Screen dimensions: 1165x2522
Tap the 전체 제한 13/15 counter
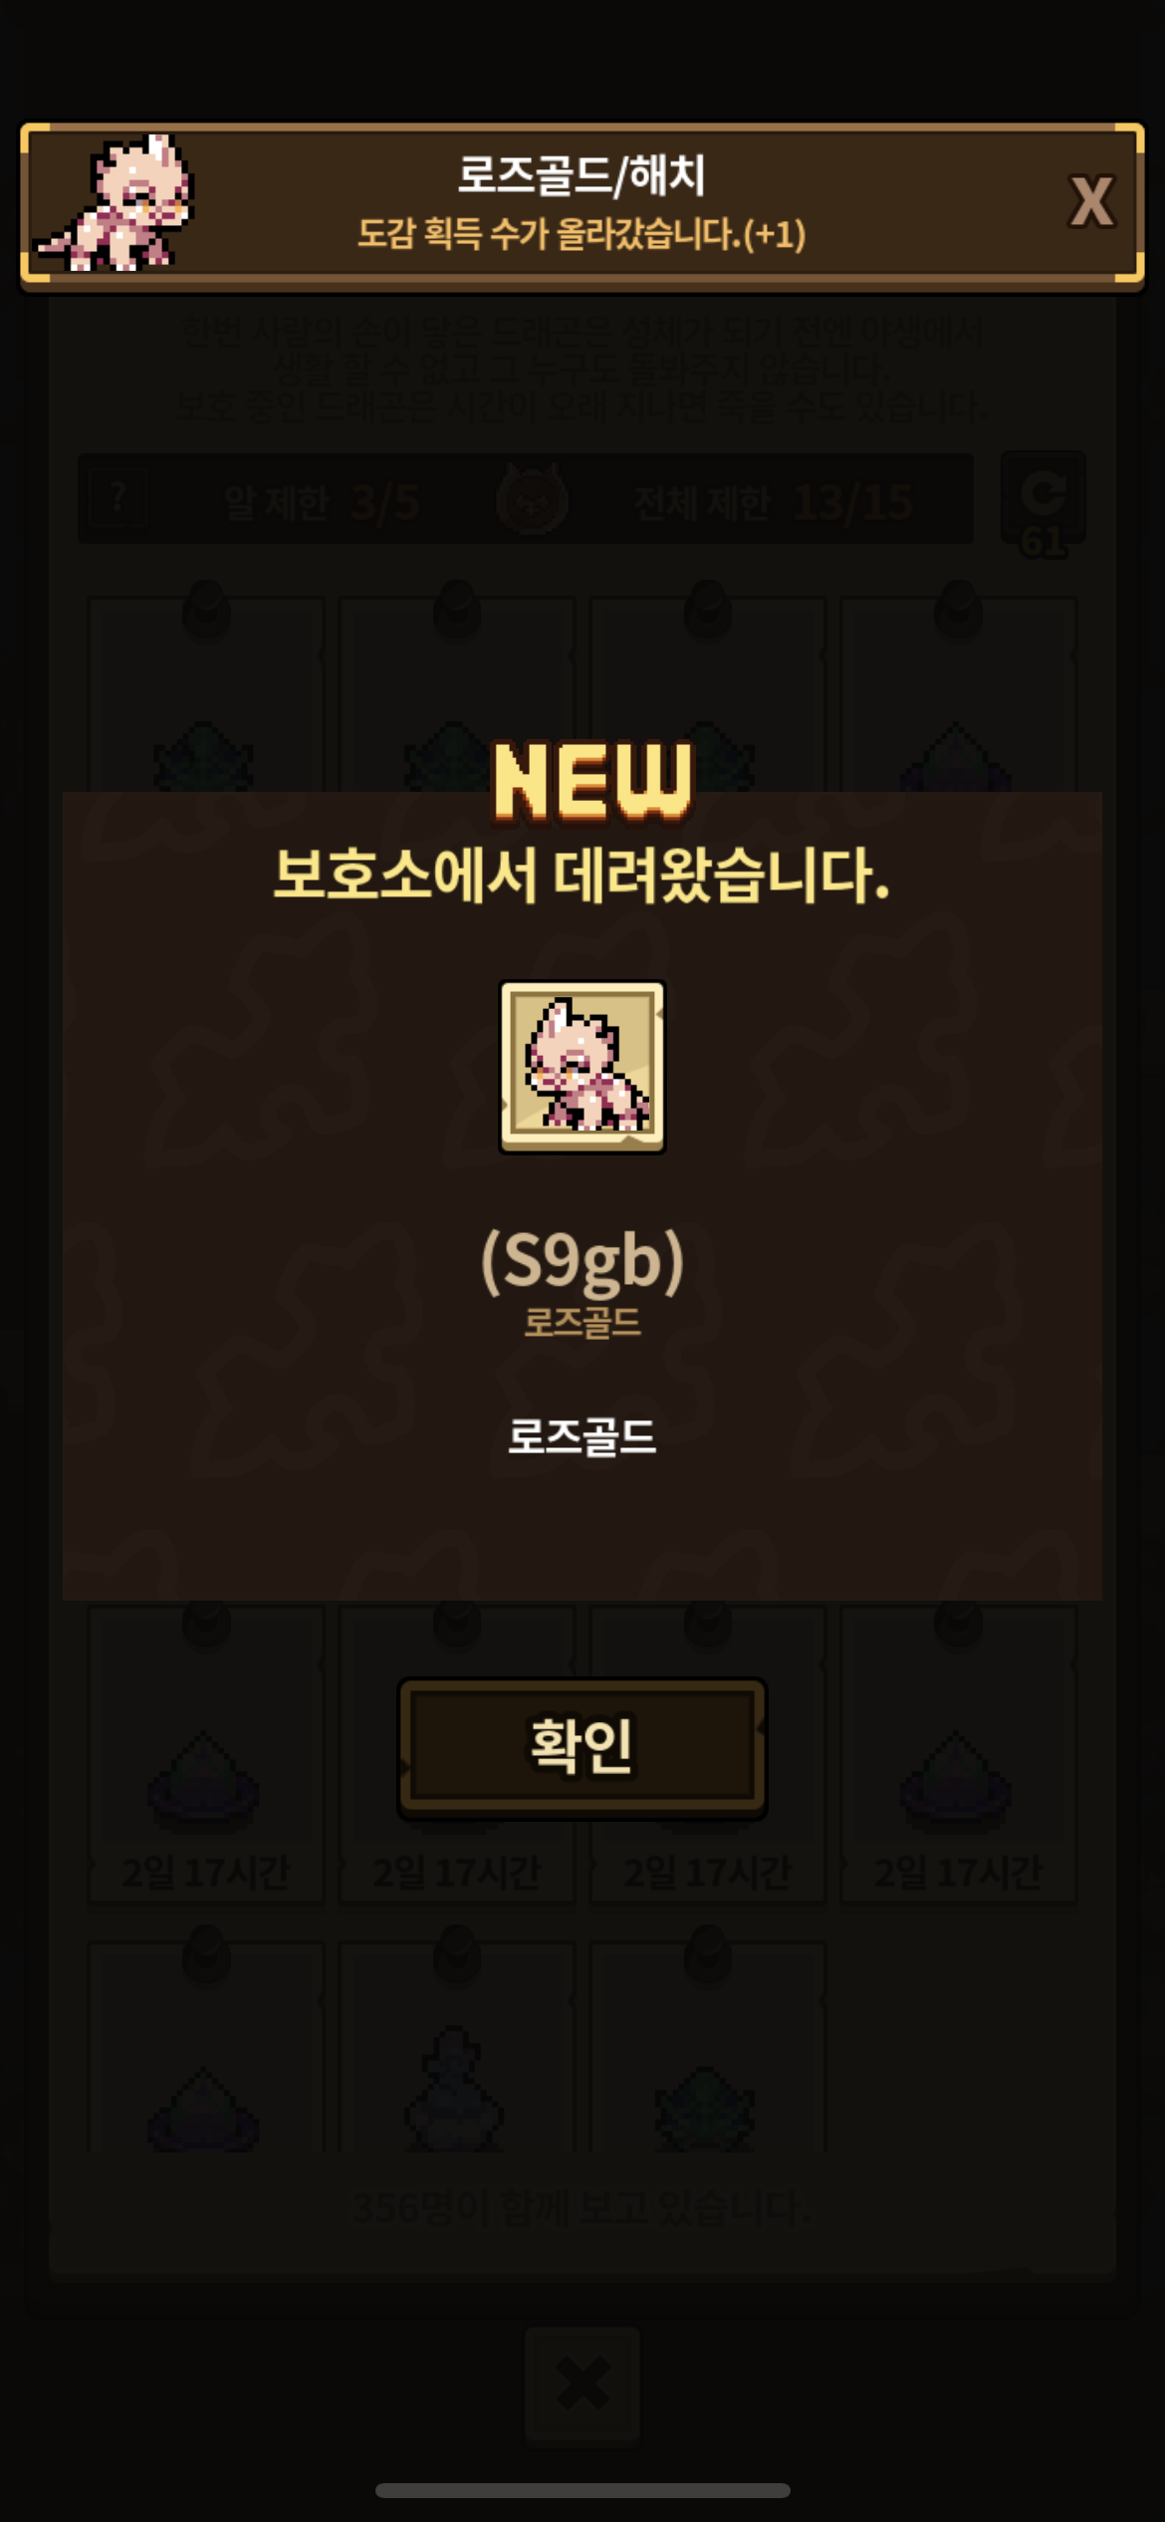click(773, 502)
